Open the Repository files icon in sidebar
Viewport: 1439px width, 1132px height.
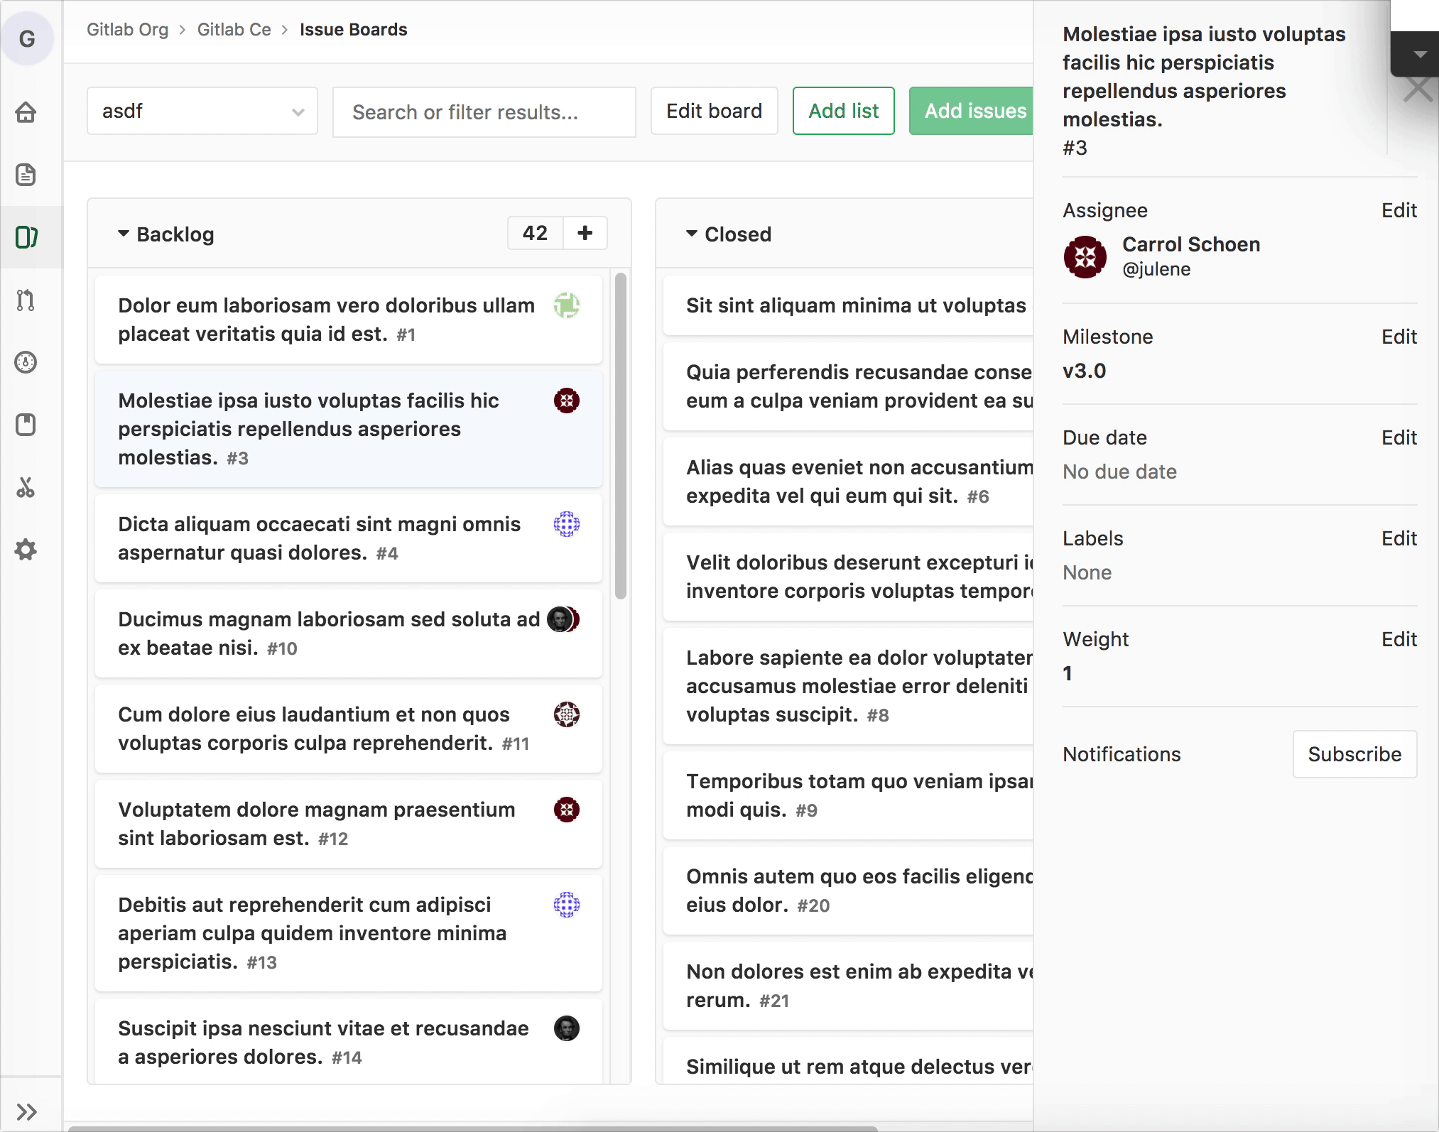point(26,175)
